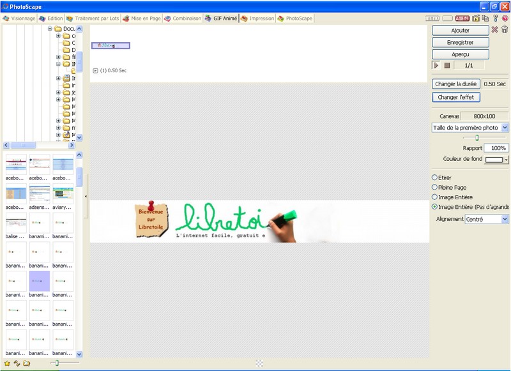
Task: Click the Enregistrer button
Action: click(x=460, y=42)
